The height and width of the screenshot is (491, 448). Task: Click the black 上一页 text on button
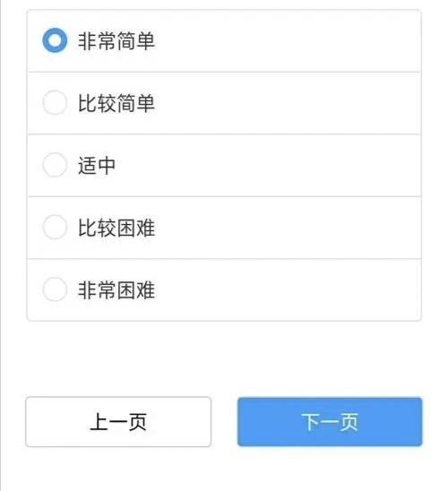click(118, 422)
